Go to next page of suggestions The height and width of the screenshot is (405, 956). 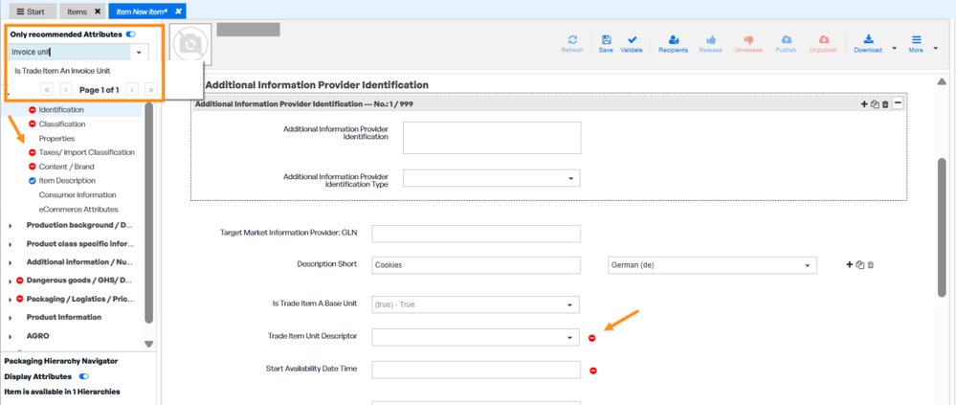click(x=131, y=90)
